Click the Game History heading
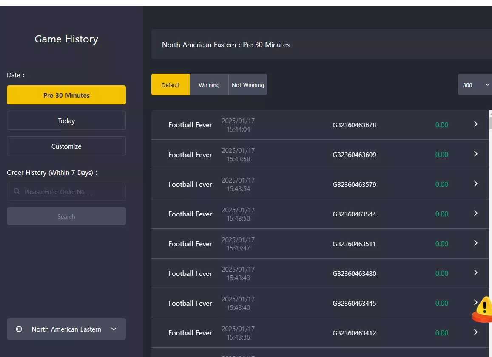 tap(66, 39)
